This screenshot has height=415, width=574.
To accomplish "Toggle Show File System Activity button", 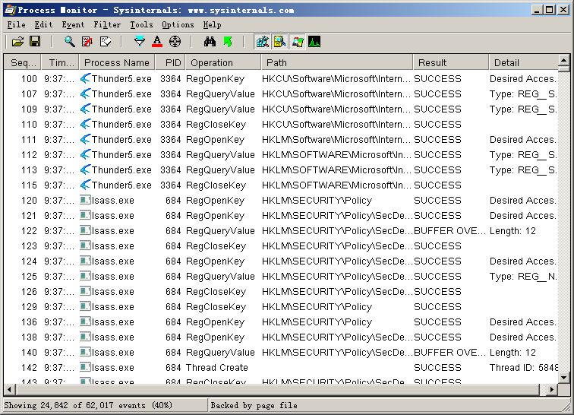I will point(279,42).
